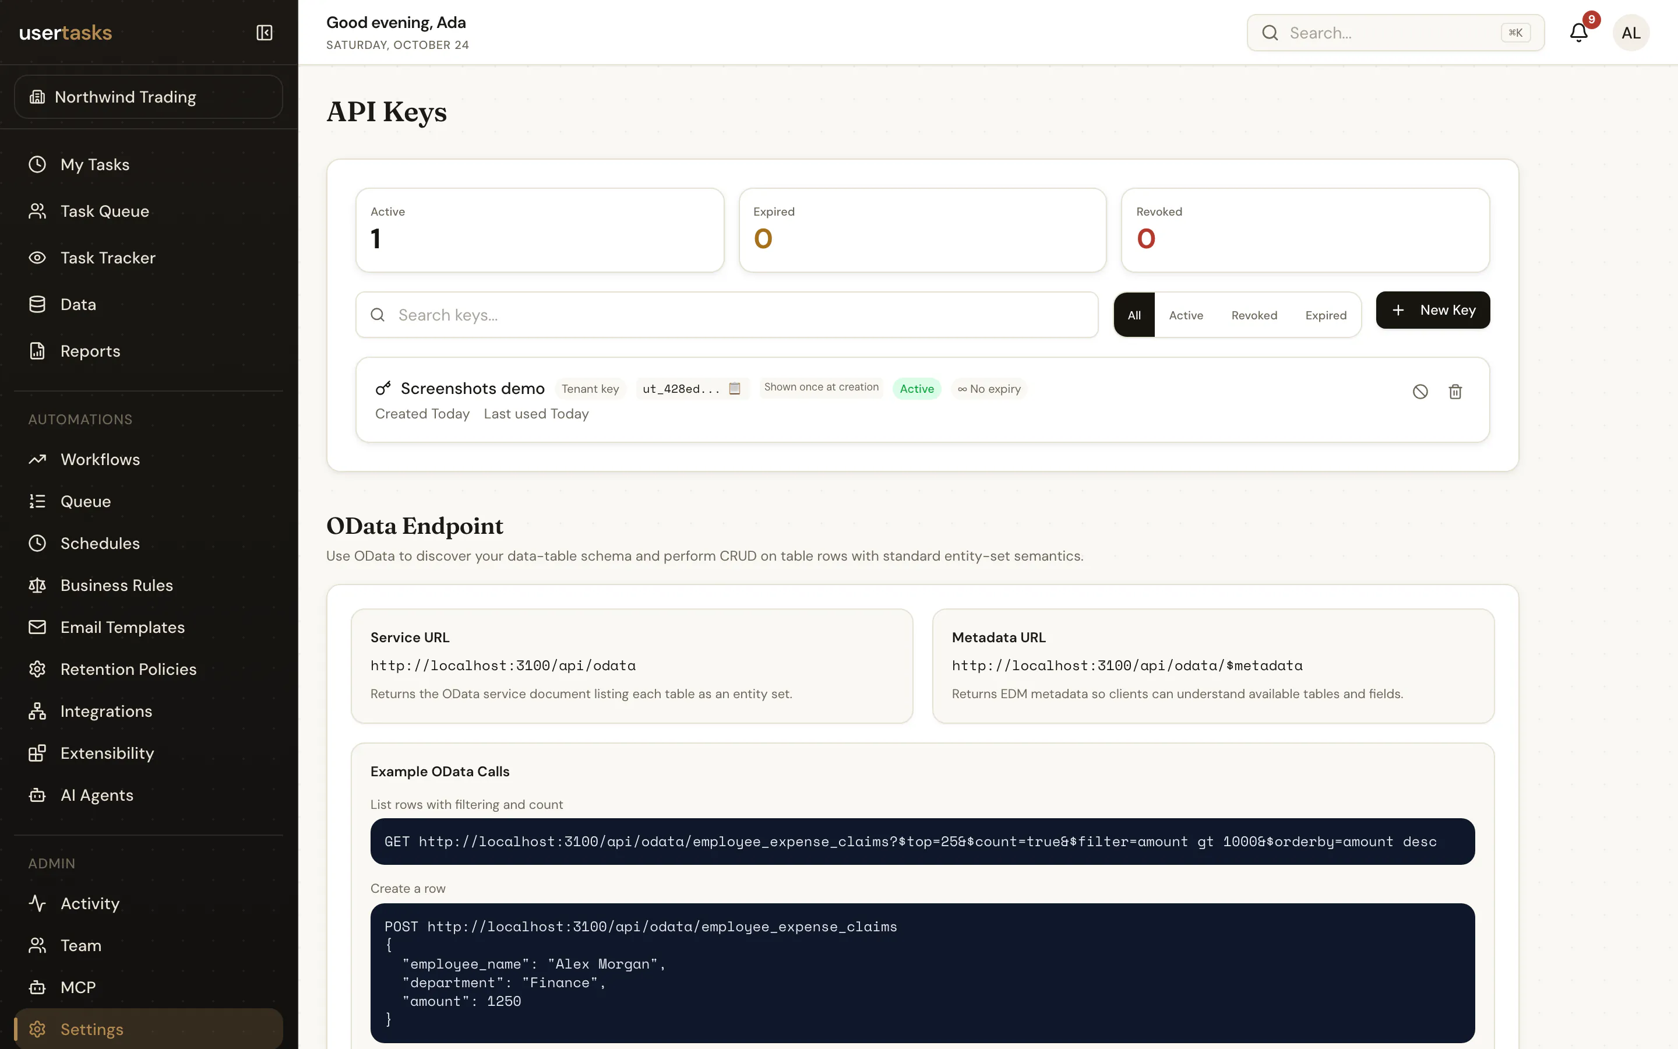
Task: Open the notifications bell
Action: [1579, 33]
